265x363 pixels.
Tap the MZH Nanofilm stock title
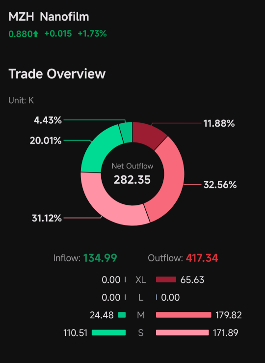tap(49, 17)
